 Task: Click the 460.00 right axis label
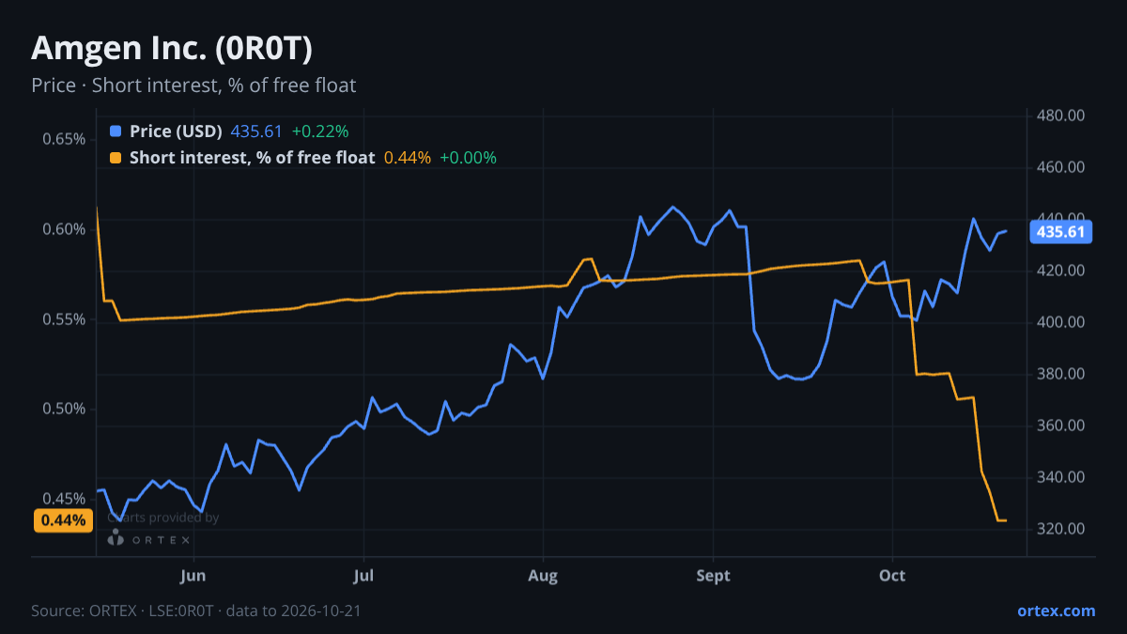pos(1061,167)
